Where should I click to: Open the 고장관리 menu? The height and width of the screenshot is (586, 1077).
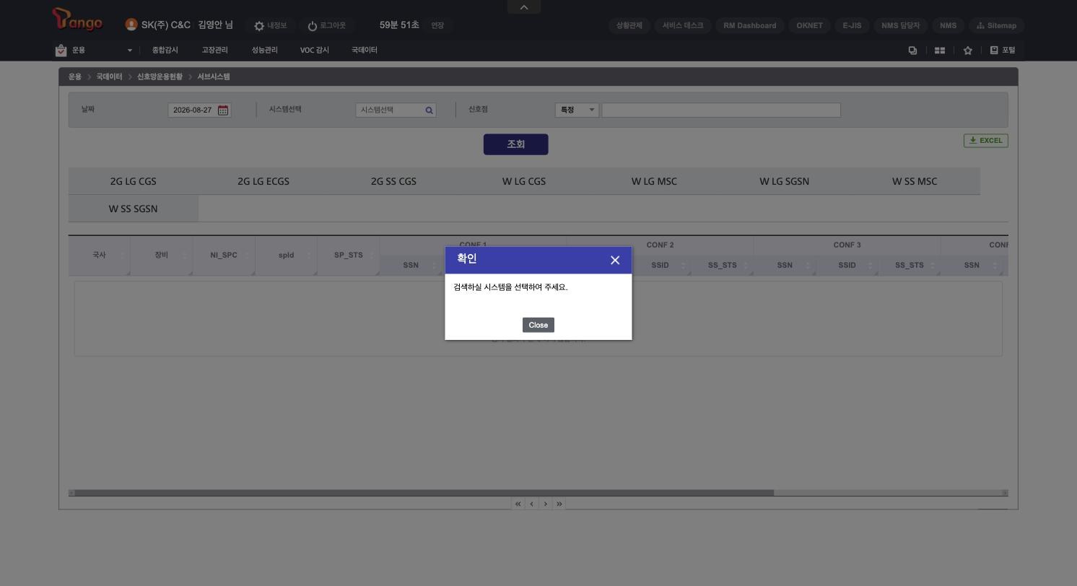pos(214,51)
